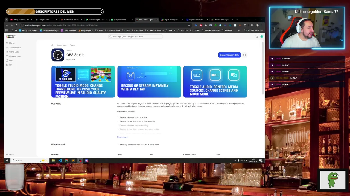Open the notification center icon

(x=261, y=161)
